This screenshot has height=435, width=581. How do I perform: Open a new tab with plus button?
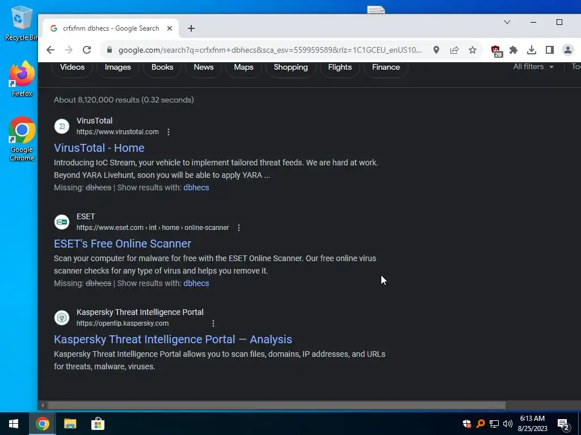(191, 28)
